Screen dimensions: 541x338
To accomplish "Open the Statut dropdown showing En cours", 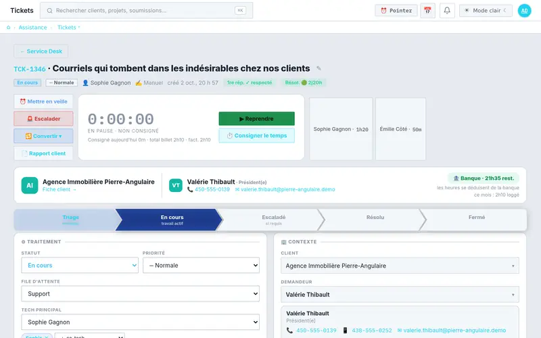I will (80, 265).
